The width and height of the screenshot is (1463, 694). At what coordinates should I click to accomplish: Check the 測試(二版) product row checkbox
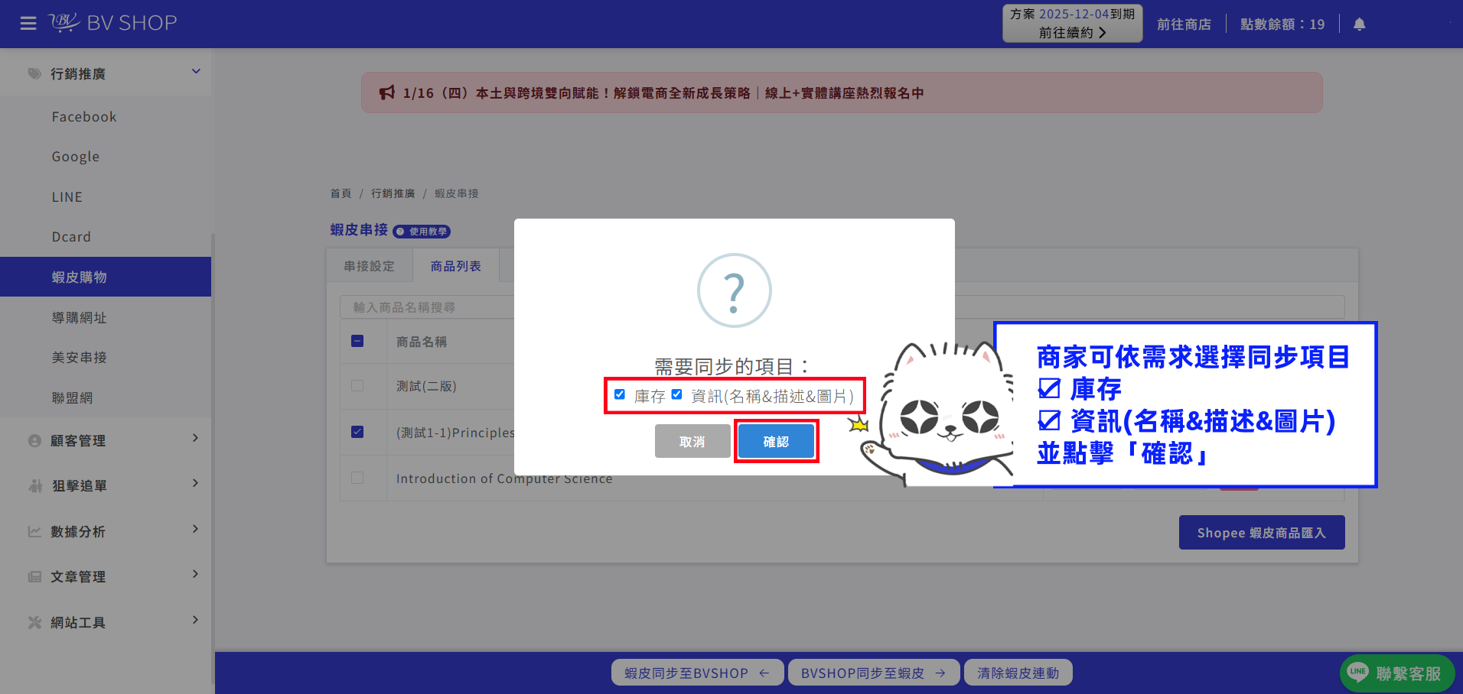pos(357,386)
